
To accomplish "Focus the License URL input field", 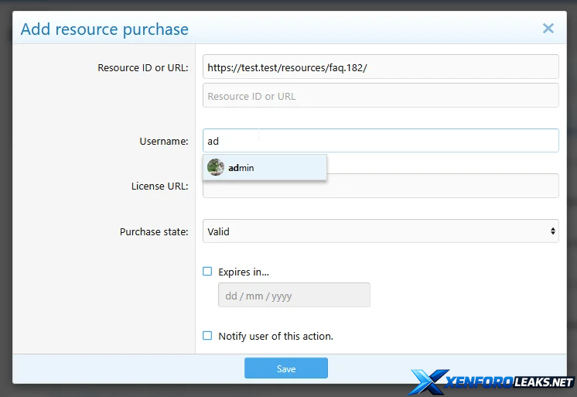I will point(441,187).
